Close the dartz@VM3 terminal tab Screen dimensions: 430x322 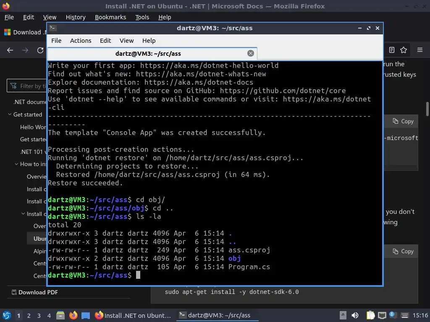point(250,53)
